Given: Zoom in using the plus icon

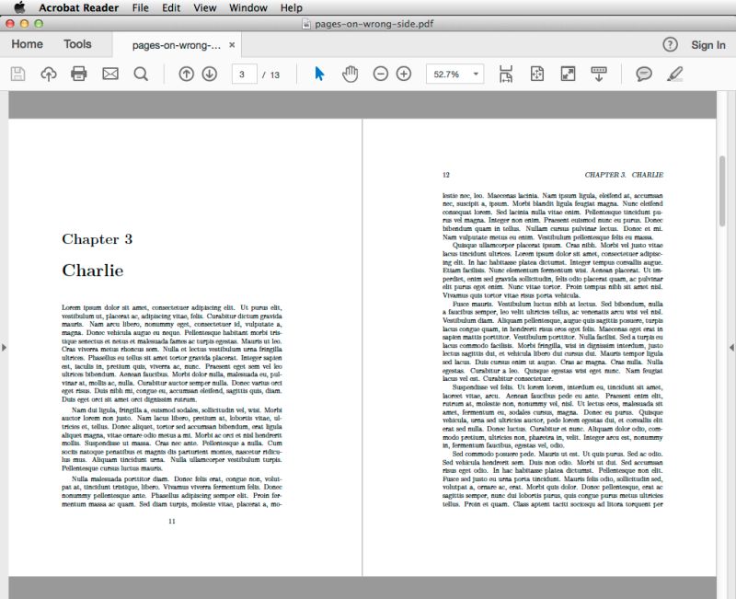Looking at the screenshot, I should 402,75.
